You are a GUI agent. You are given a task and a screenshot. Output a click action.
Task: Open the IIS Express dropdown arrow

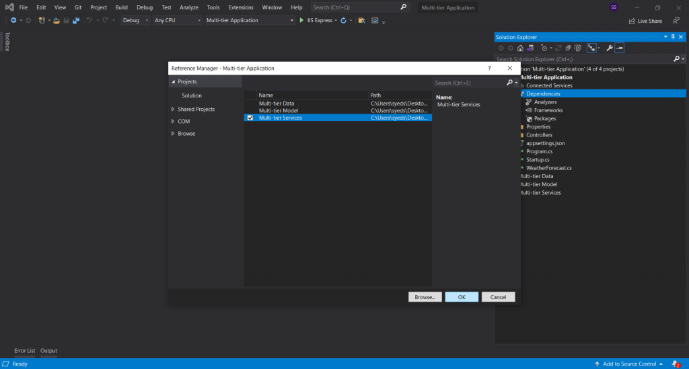(x=336, y=21)
